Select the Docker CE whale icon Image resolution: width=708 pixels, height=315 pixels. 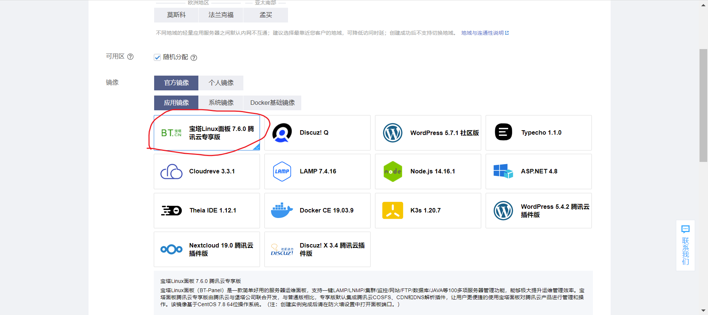(282, 210)
